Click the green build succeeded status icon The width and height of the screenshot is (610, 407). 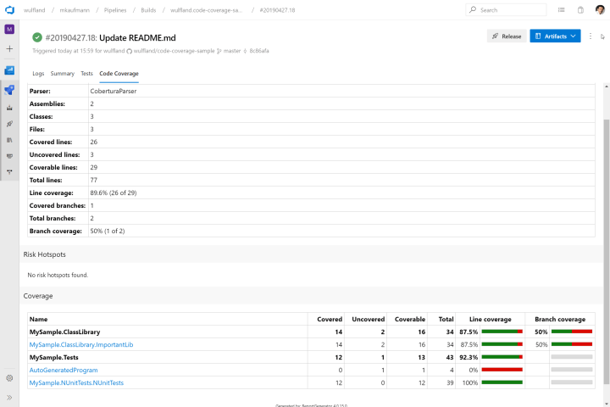pos(37,37)
